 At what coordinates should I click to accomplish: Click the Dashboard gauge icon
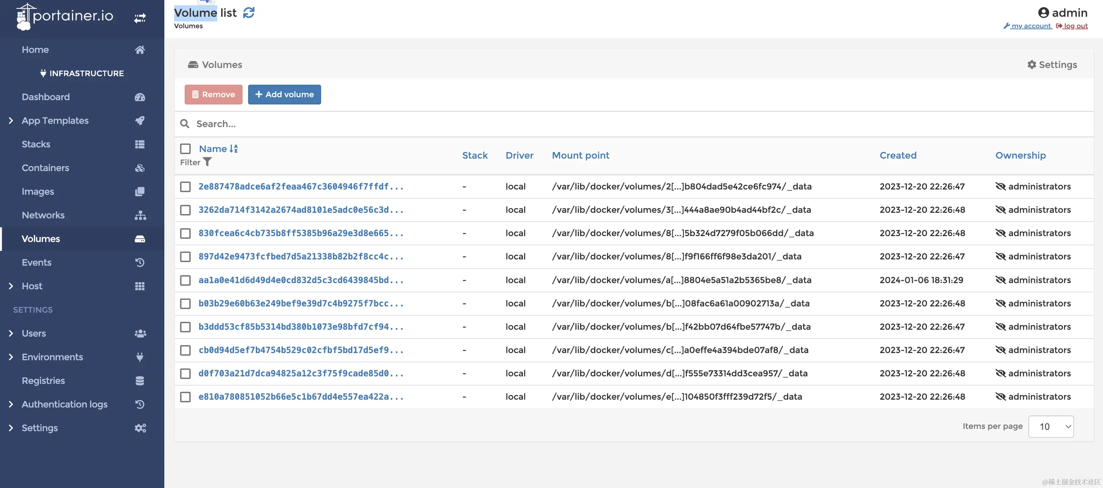coord(140,97)
